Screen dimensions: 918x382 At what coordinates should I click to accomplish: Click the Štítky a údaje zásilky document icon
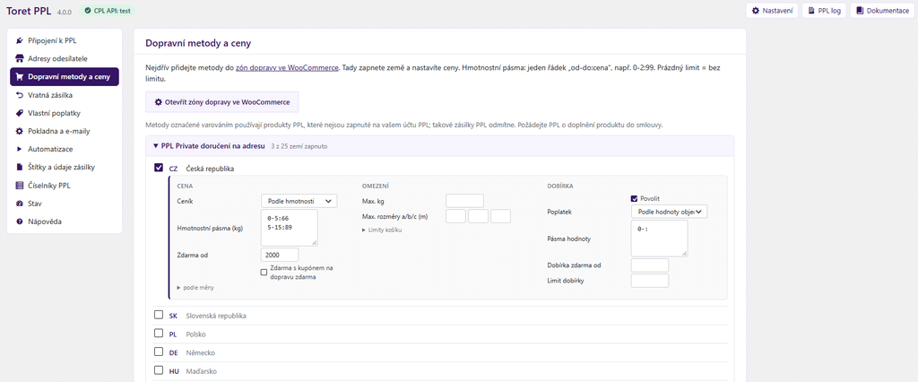[x=20, y=167]
